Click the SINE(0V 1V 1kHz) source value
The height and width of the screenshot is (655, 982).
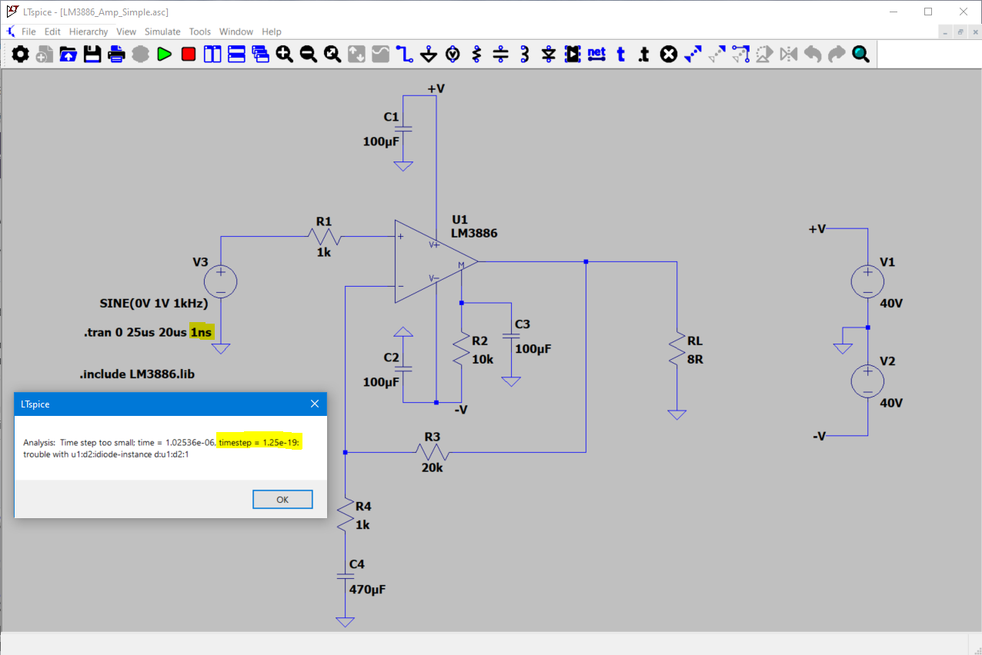(154, 303)
